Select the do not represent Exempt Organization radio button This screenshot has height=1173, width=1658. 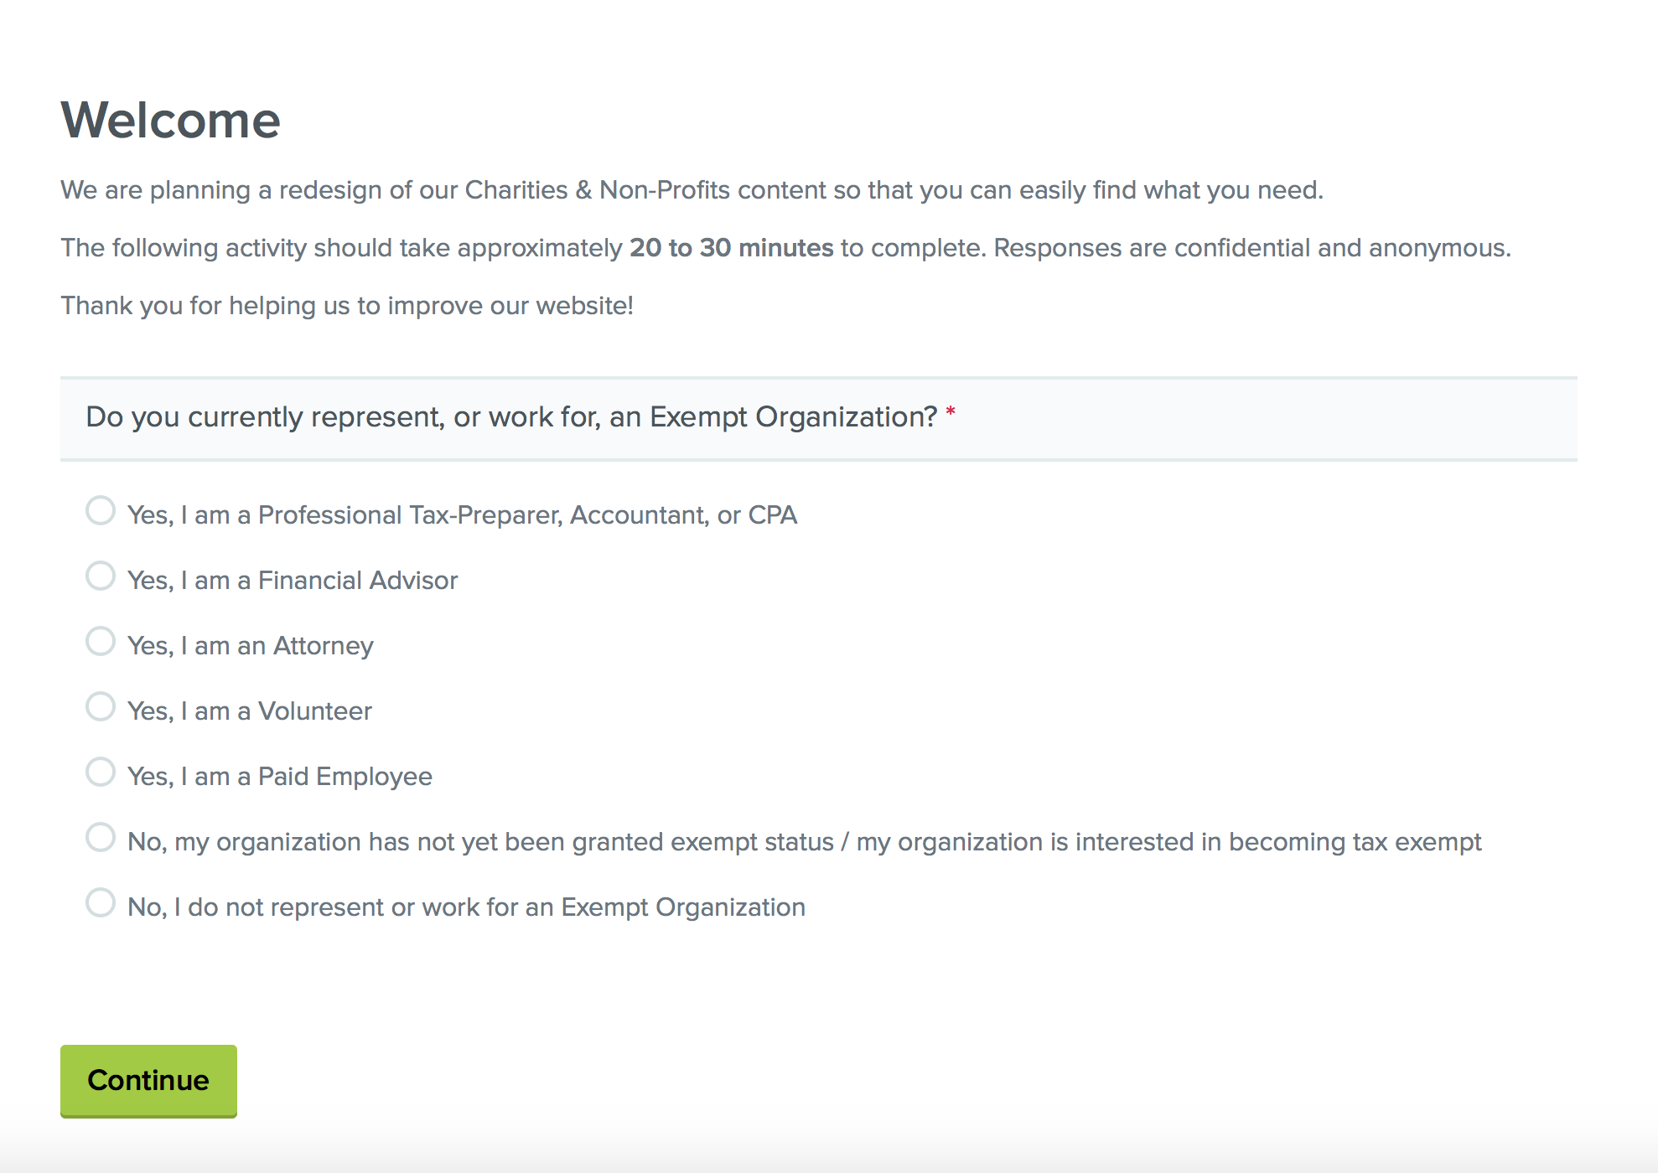101,903
